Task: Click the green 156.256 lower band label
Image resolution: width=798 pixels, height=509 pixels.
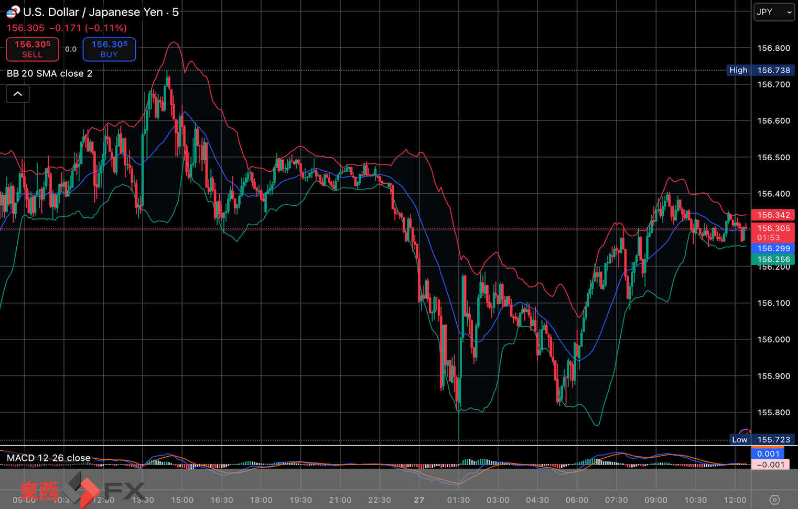Action: click(773, 259)
